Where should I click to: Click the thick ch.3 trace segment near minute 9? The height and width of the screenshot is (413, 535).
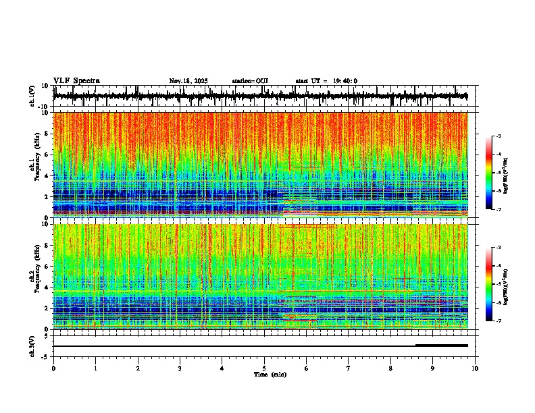point(442,346)
